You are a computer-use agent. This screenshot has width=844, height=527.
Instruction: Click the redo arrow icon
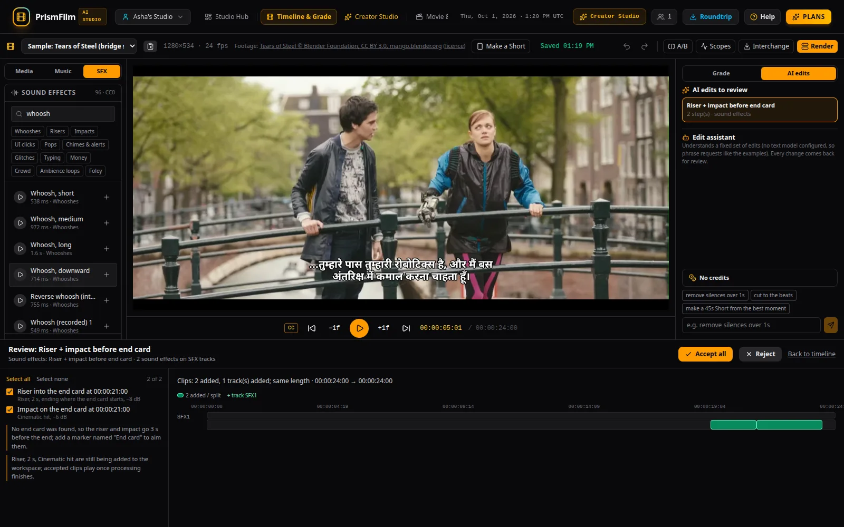click(645, 46)
